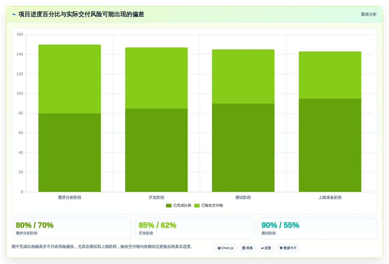Click the 已验收交付物 legend text

point(212,206)
